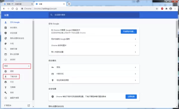Open 外观 palette icon in sidebar
The width and height of the screenshot is (179, 109).
pyautogui.click(x=6, y=44)
